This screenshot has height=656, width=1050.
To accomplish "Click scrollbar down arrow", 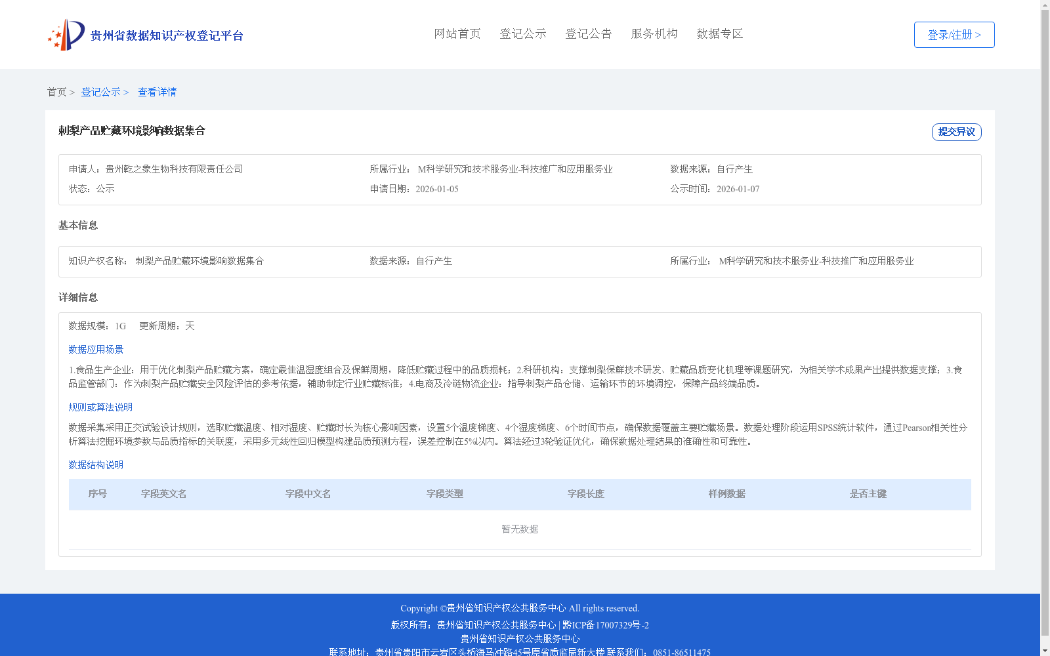I will coord(1045,651).
